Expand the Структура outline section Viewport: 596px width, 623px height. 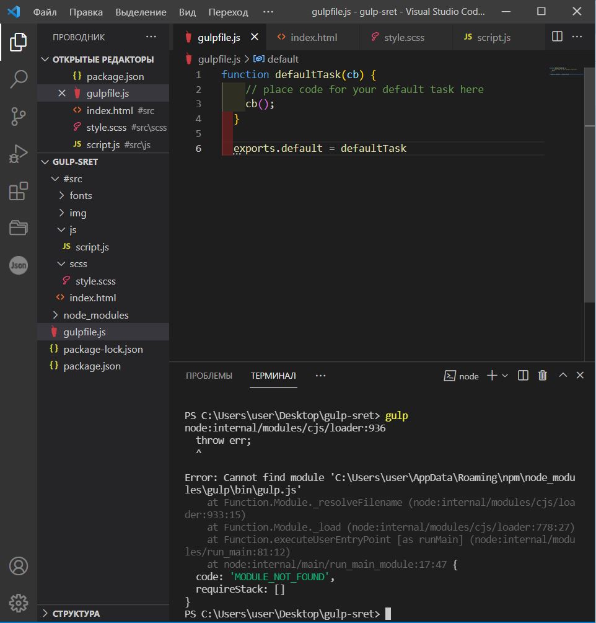click(103, 614)
